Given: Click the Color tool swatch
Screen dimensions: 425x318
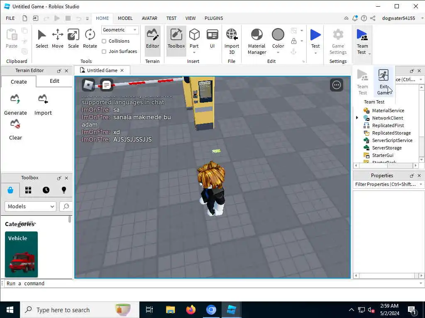Looking at the screenshot, I should pyautogui.click(x=278, y=35).
